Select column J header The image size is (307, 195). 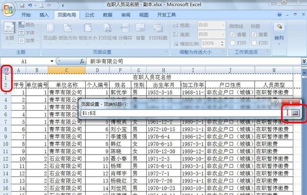(x=230, y=70)
